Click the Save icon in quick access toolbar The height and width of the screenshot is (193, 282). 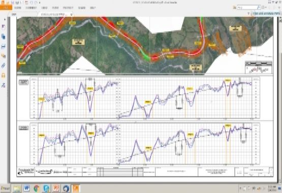pyautogui.click(x=13, y=3)
